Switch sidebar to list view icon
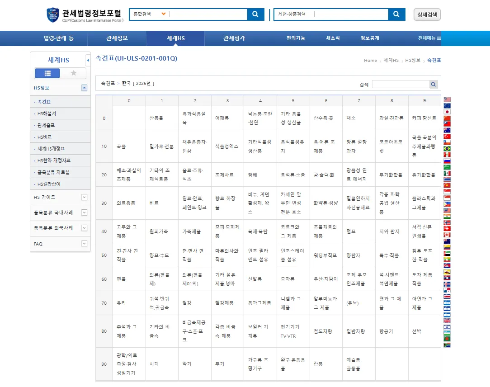 pos(47,73)
